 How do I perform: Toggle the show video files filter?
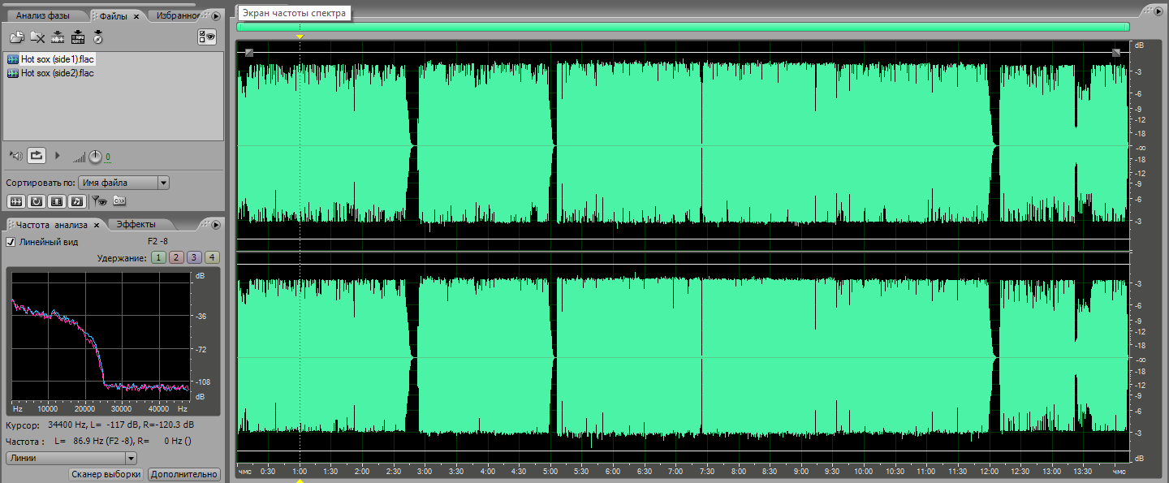pyautogui.click(x=57, y=201)
